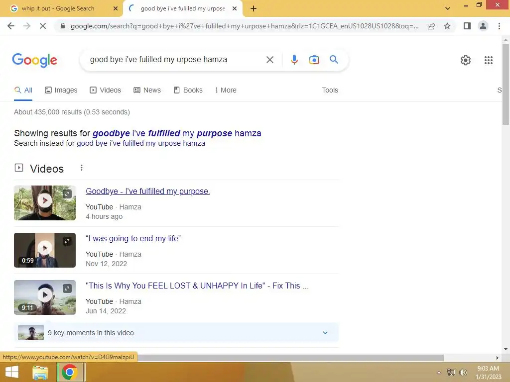The image size is (510, 382).
Task: Open the News results tab
Action: pos(147,90)
